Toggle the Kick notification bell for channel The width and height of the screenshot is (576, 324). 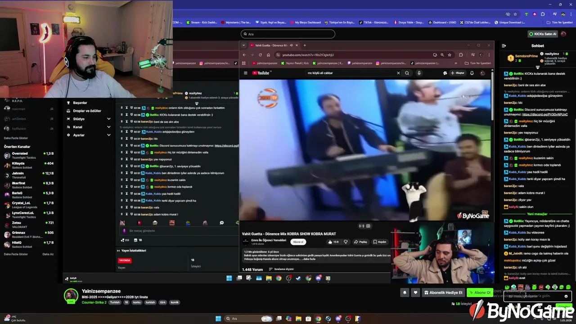[405, 292]
